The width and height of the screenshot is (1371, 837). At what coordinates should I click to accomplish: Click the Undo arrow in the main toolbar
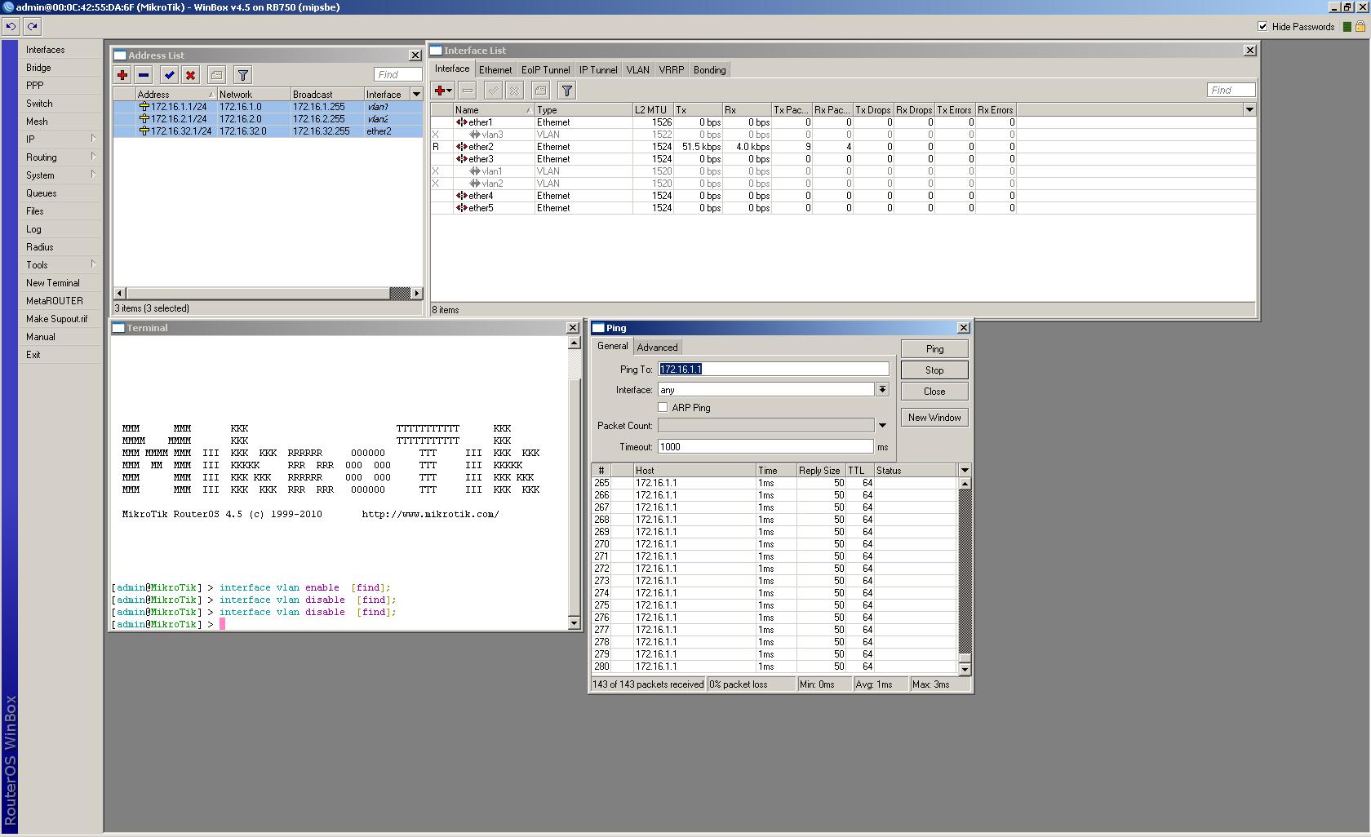point(11,26)
